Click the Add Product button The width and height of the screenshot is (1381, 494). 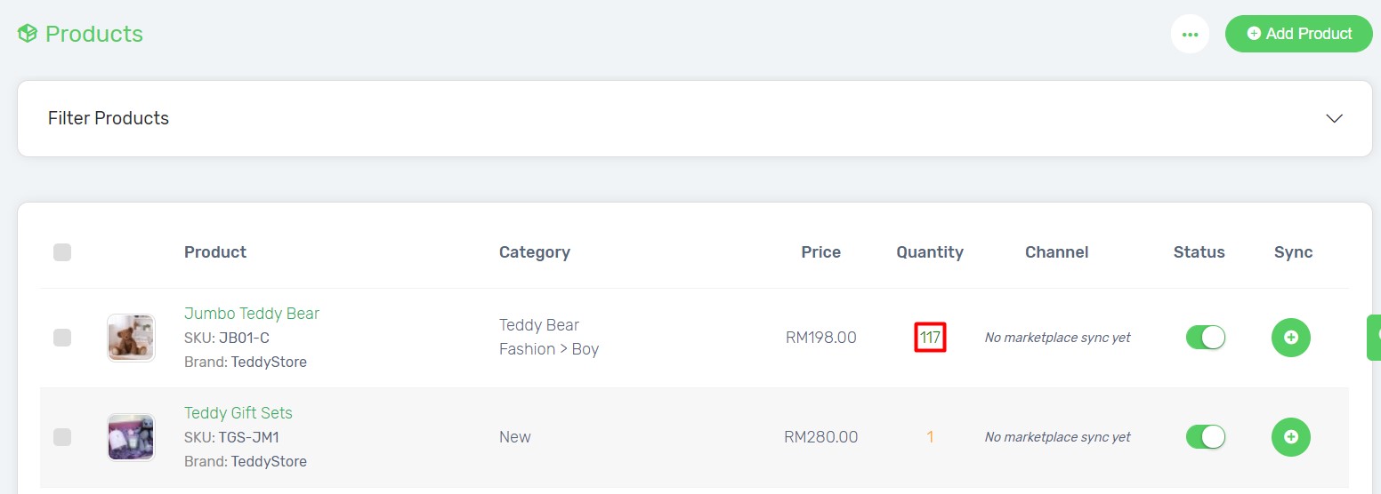[1298, 34]
